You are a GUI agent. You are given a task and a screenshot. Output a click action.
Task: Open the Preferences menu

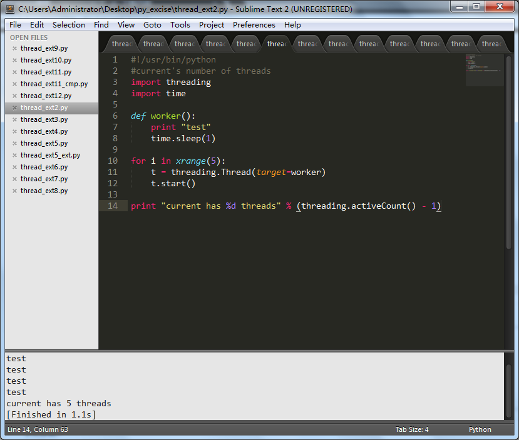[x=254, y=25]
